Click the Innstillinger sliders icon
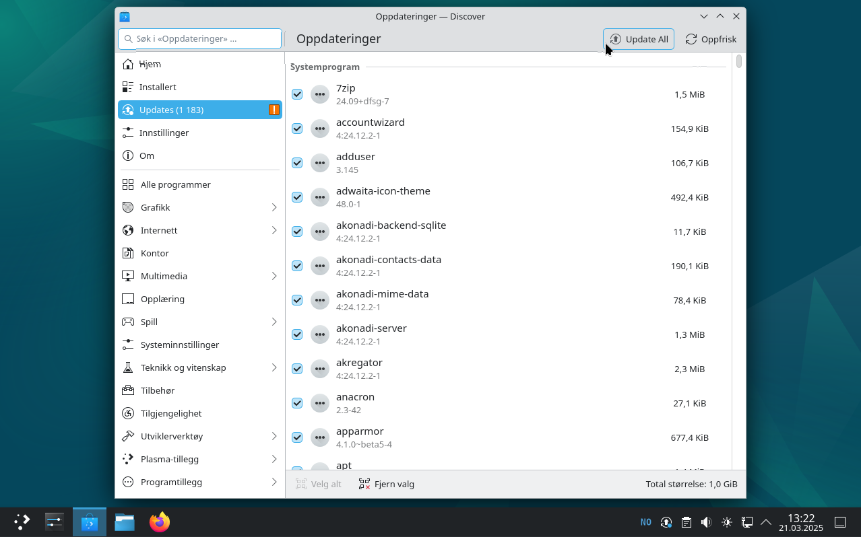The image size is (861, 537). [128, 133]
